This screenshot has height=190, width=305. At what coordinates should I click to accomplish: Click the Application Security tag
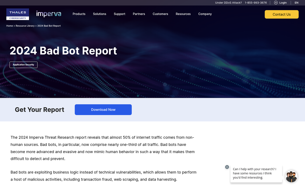(x=23, y=65)
